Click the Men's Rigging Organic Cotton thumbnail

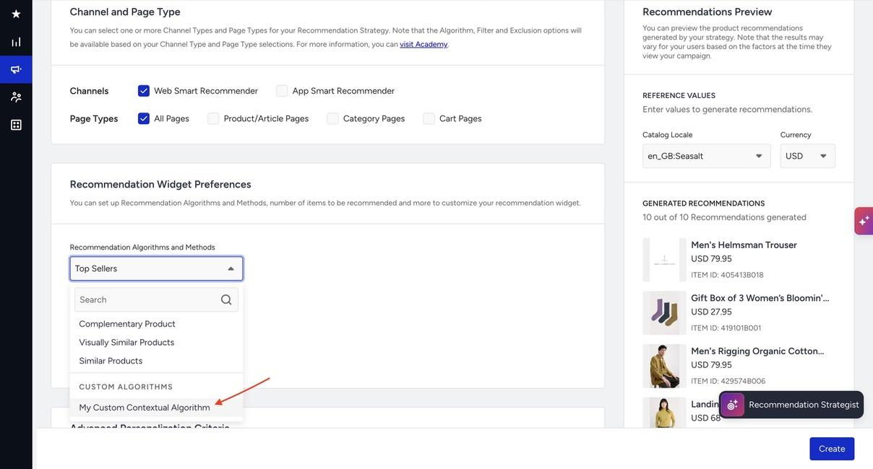[x=664, y=366]
